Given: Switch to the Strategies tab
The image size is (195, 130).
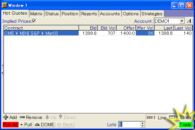Looking at the screenshot, I should pyautogui.click(x=152, y=14).
